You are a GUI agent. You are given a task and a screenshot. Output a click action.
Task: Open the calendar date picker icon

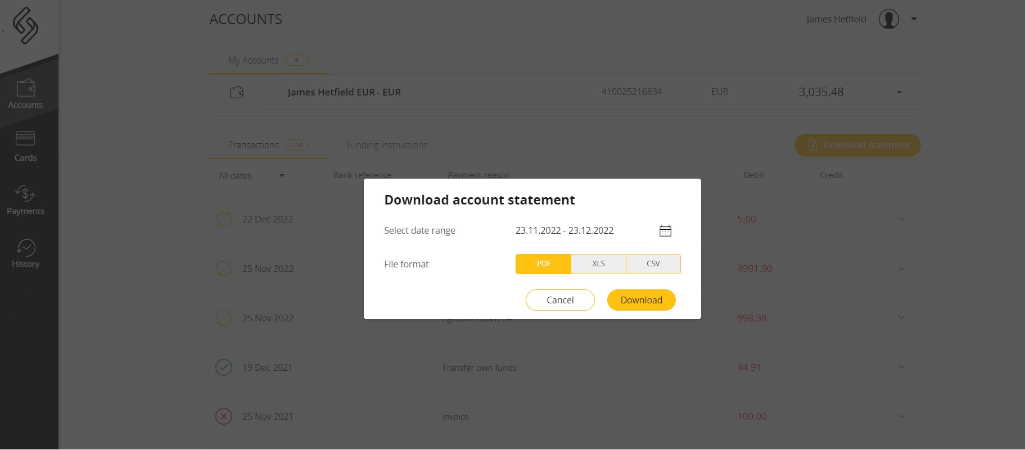[665, 231]
